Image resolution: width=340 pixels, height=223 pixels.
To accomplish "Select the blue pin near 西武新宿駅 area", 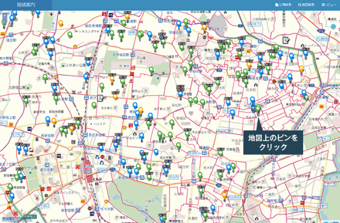I will click(118, 138).
